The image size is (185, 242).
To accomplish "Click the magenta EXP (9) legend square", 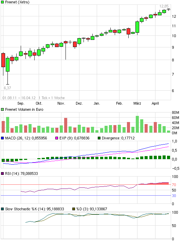I will point(57,138).
